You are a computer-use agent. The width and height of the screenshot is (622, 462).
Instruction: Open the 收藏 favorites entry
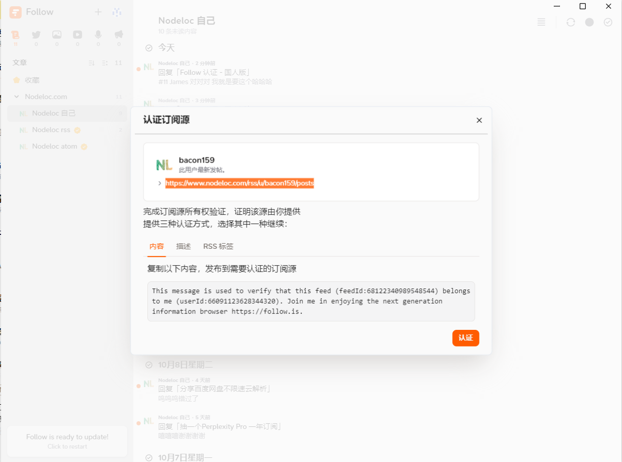tap(67, 80)
